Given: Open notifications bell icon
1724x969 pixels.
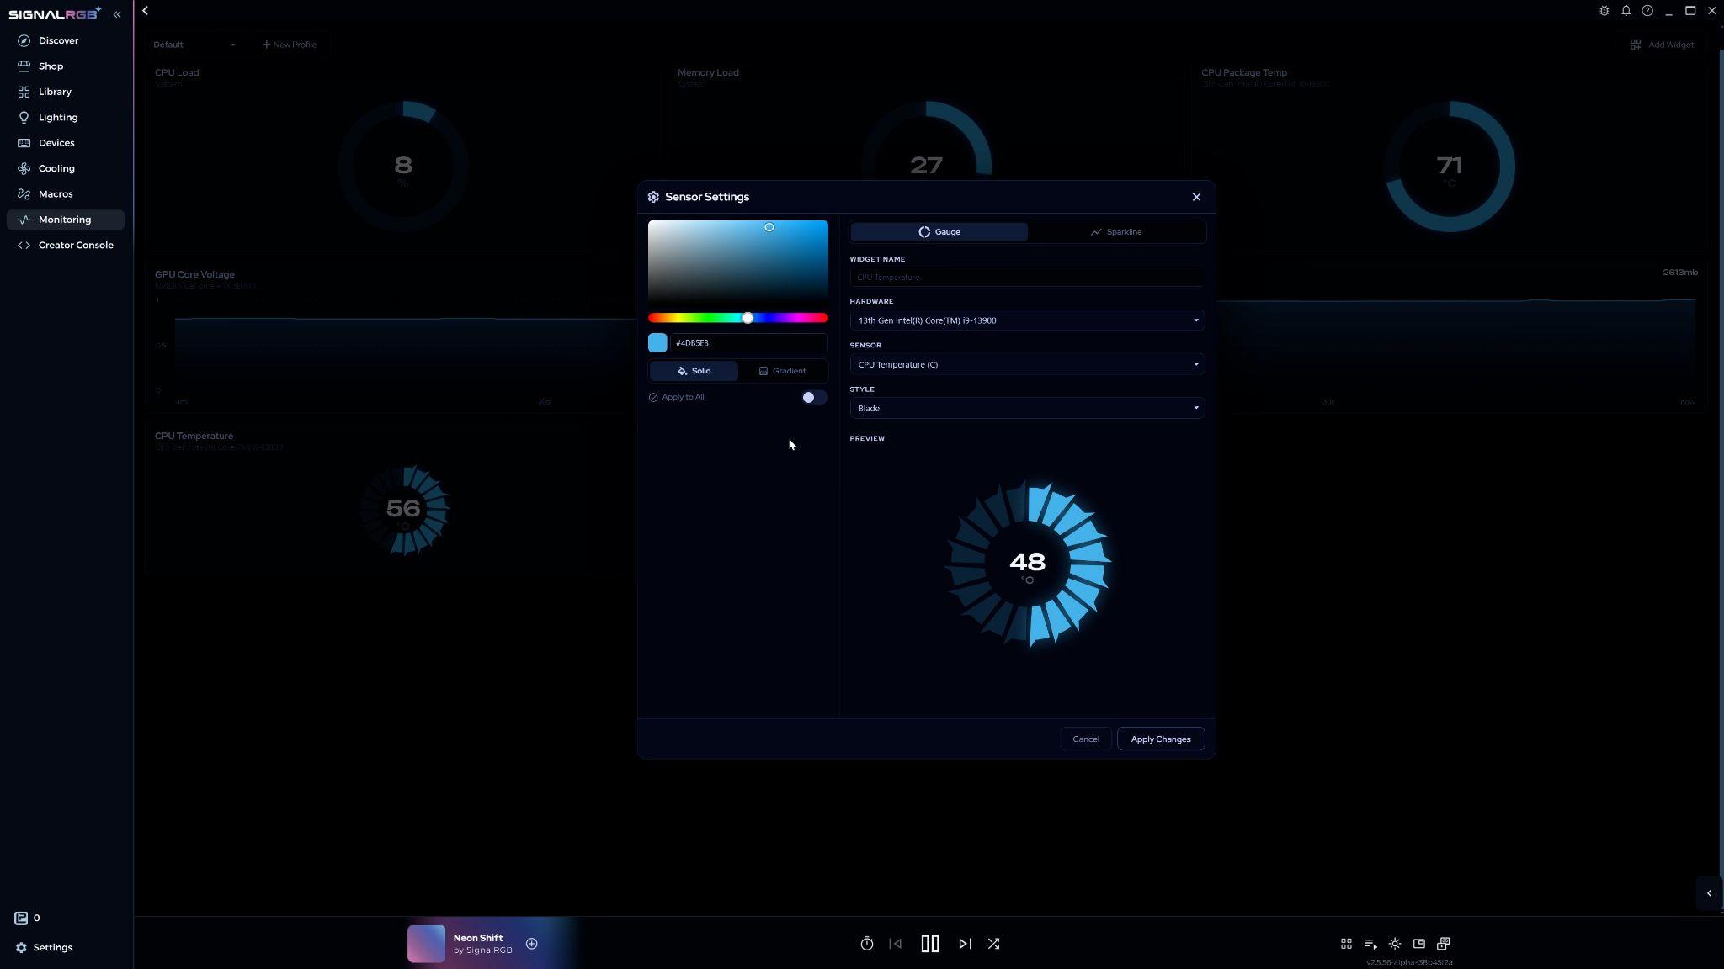Looking at the screenshot, I should coord(1626,11).
